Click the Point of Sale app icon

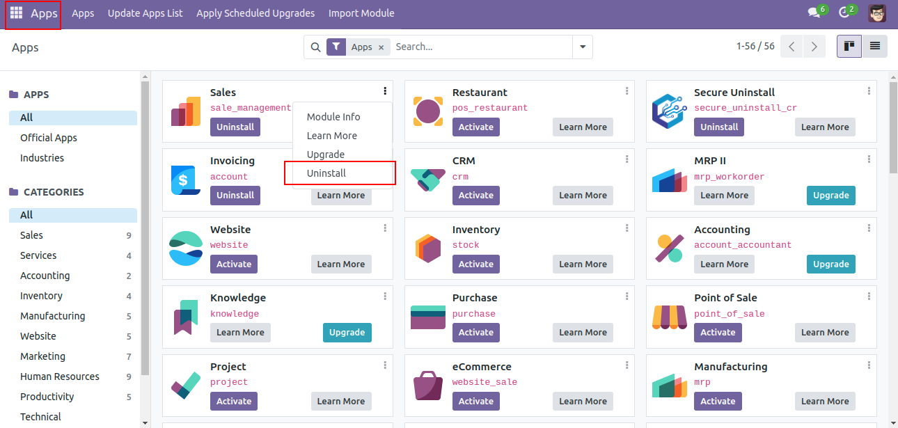point(669,317)
